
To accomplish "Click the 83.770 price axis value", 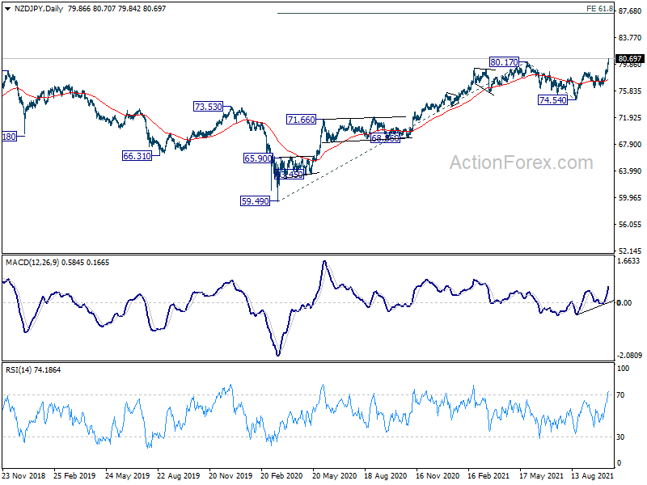I will coord(629,38).
